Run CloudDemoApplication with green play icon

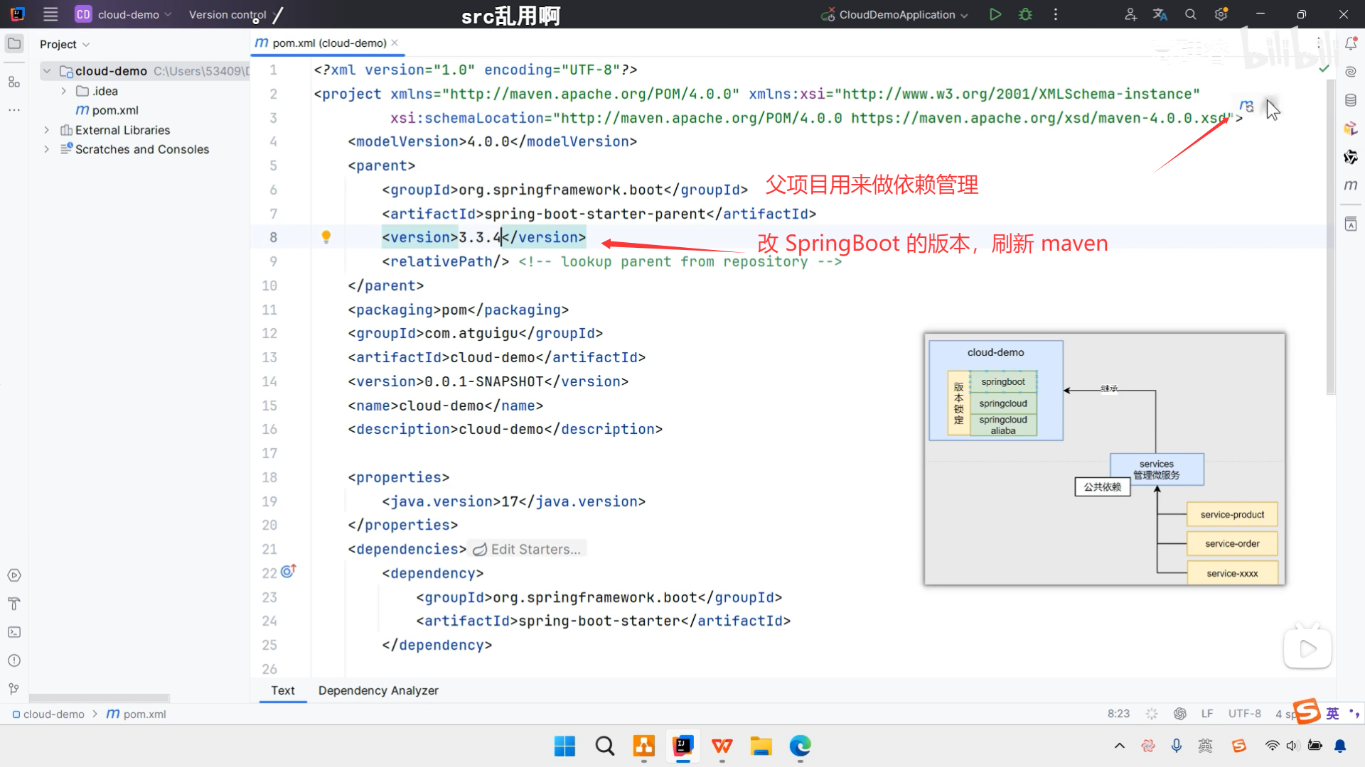(x=995, y=14)
